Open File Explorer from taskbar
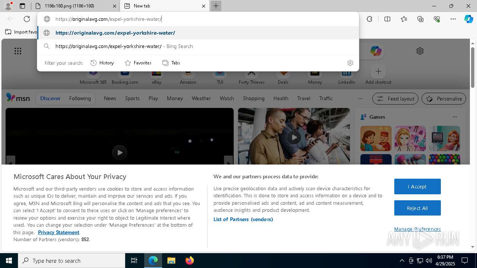The image size is (477, 268). pyautogui.click(x=171, y=261)
